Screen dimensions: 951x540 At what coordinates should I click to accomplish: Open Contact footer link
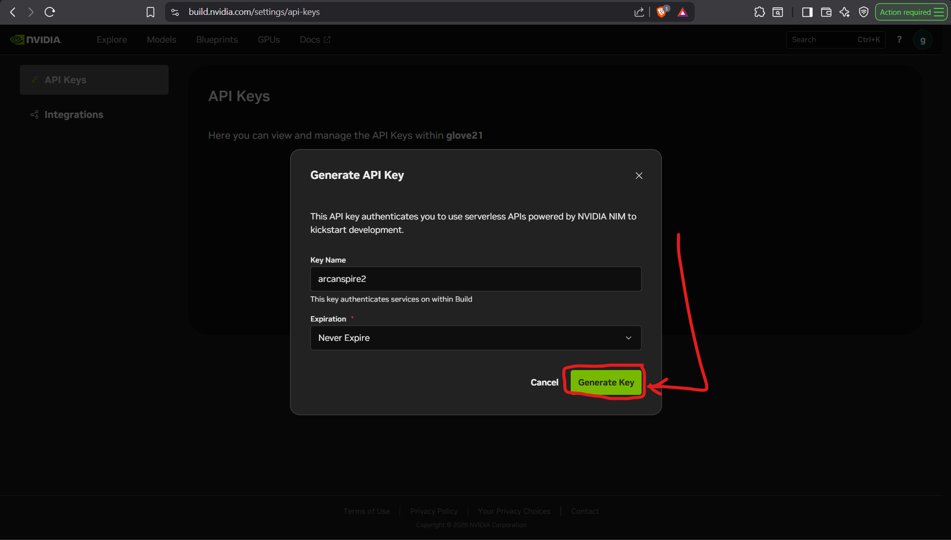(x=585, y=511)
